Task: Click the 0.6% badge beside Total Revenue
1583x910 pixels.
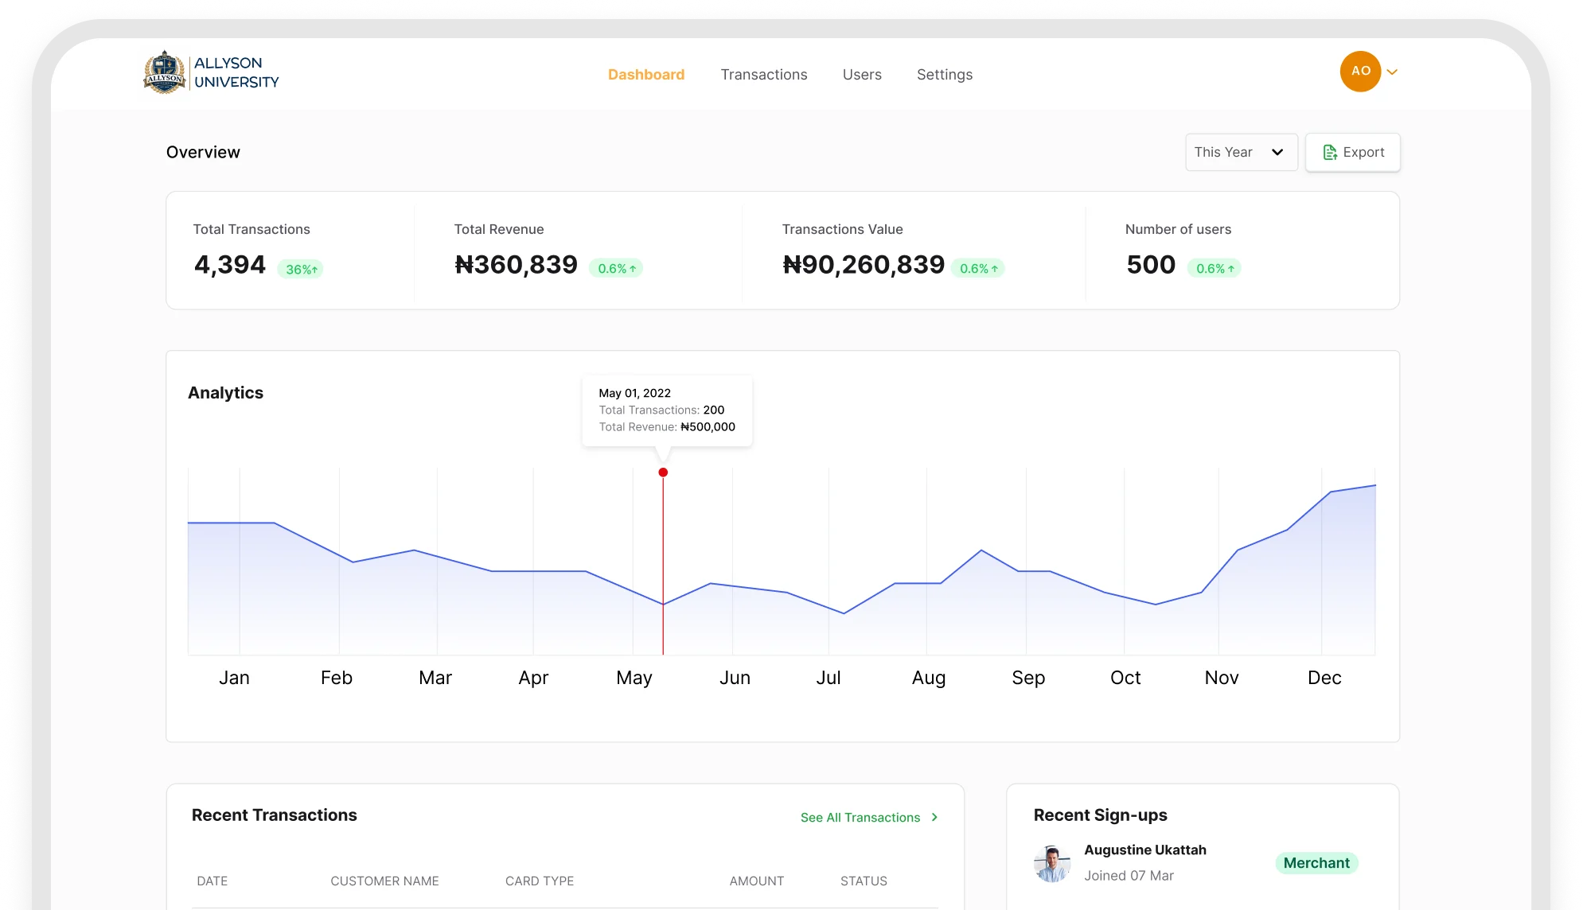Action: [x=615, y=268]
